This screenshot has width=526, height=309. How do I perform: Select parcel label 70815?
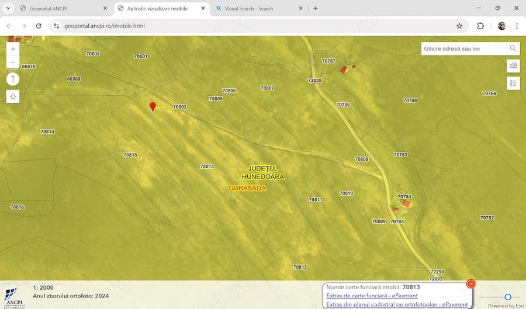pyautogui.click(x=130, y=155)
